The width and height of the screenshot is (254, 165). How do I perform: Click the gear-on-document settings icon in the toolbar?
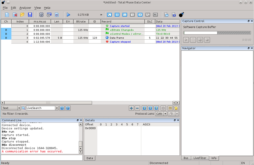[x=57, y=15]
